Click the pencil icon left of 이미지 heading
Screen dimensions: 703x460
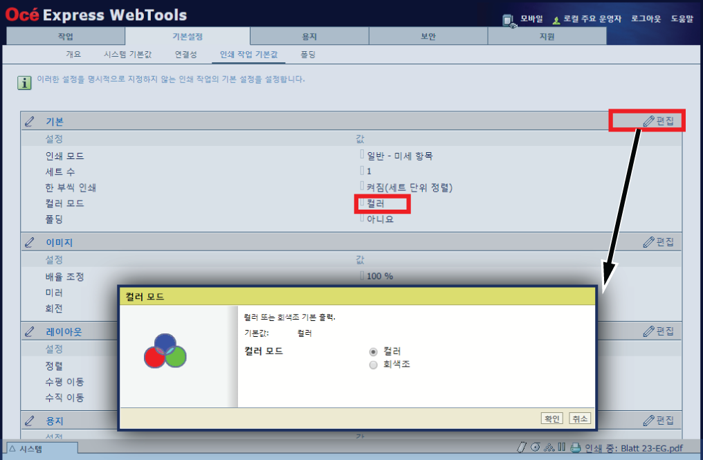[30, 243]
